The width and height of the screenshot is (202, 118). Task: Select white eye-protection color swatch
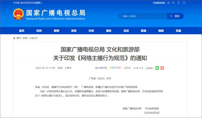pyautogui.click(x=121, y=68)
